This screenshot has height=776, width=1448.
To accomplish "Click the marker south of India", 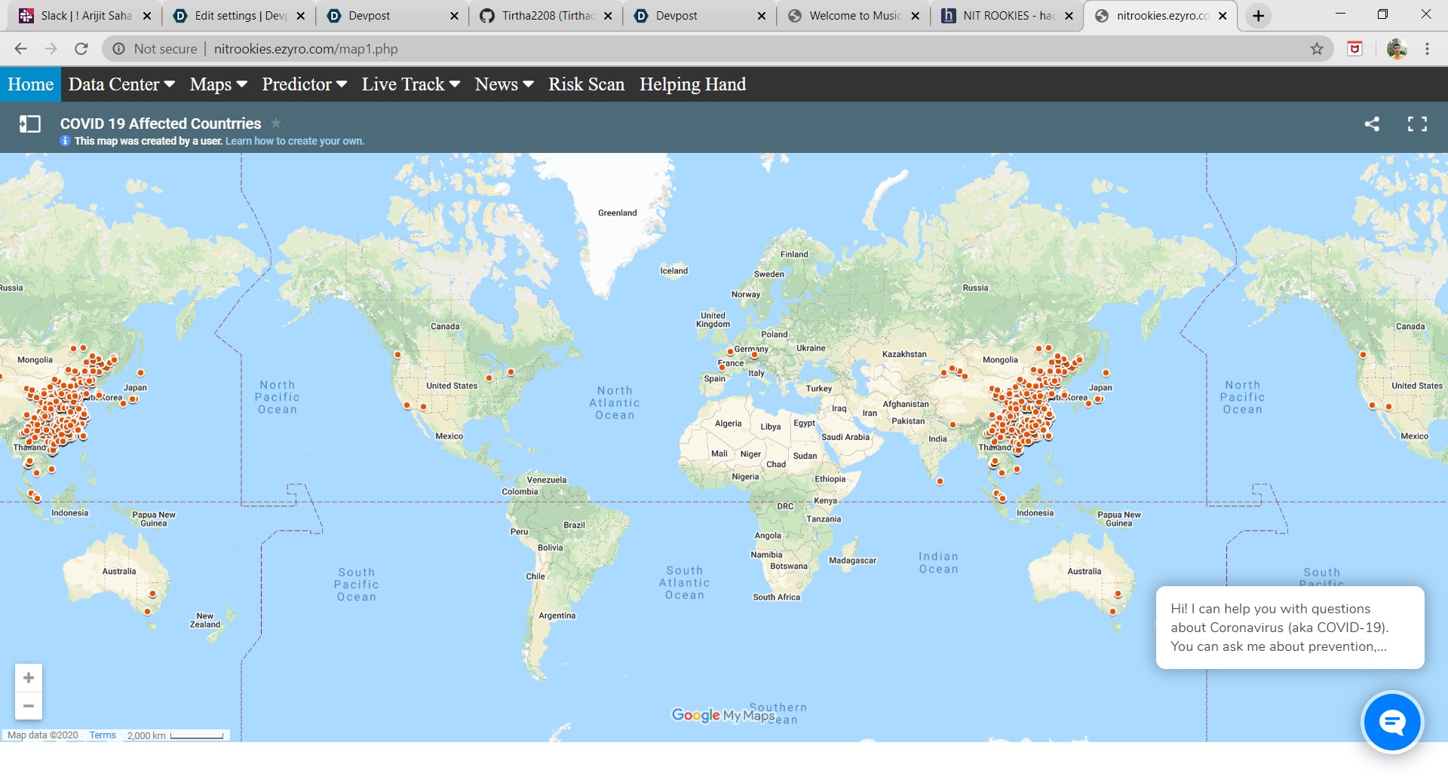I will coord(940,481).
